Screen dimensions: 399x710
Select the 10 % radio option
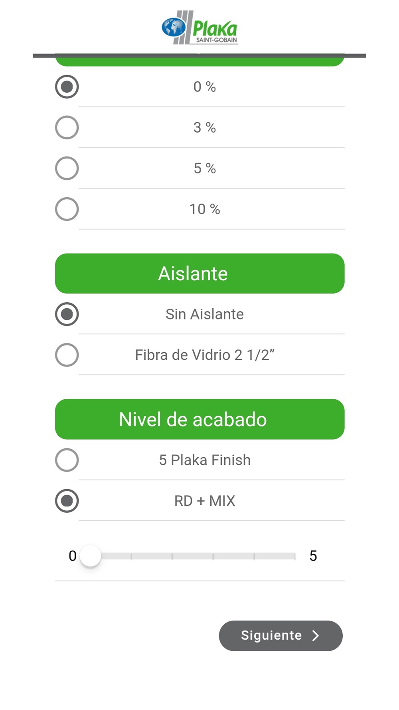coord(67,209)
